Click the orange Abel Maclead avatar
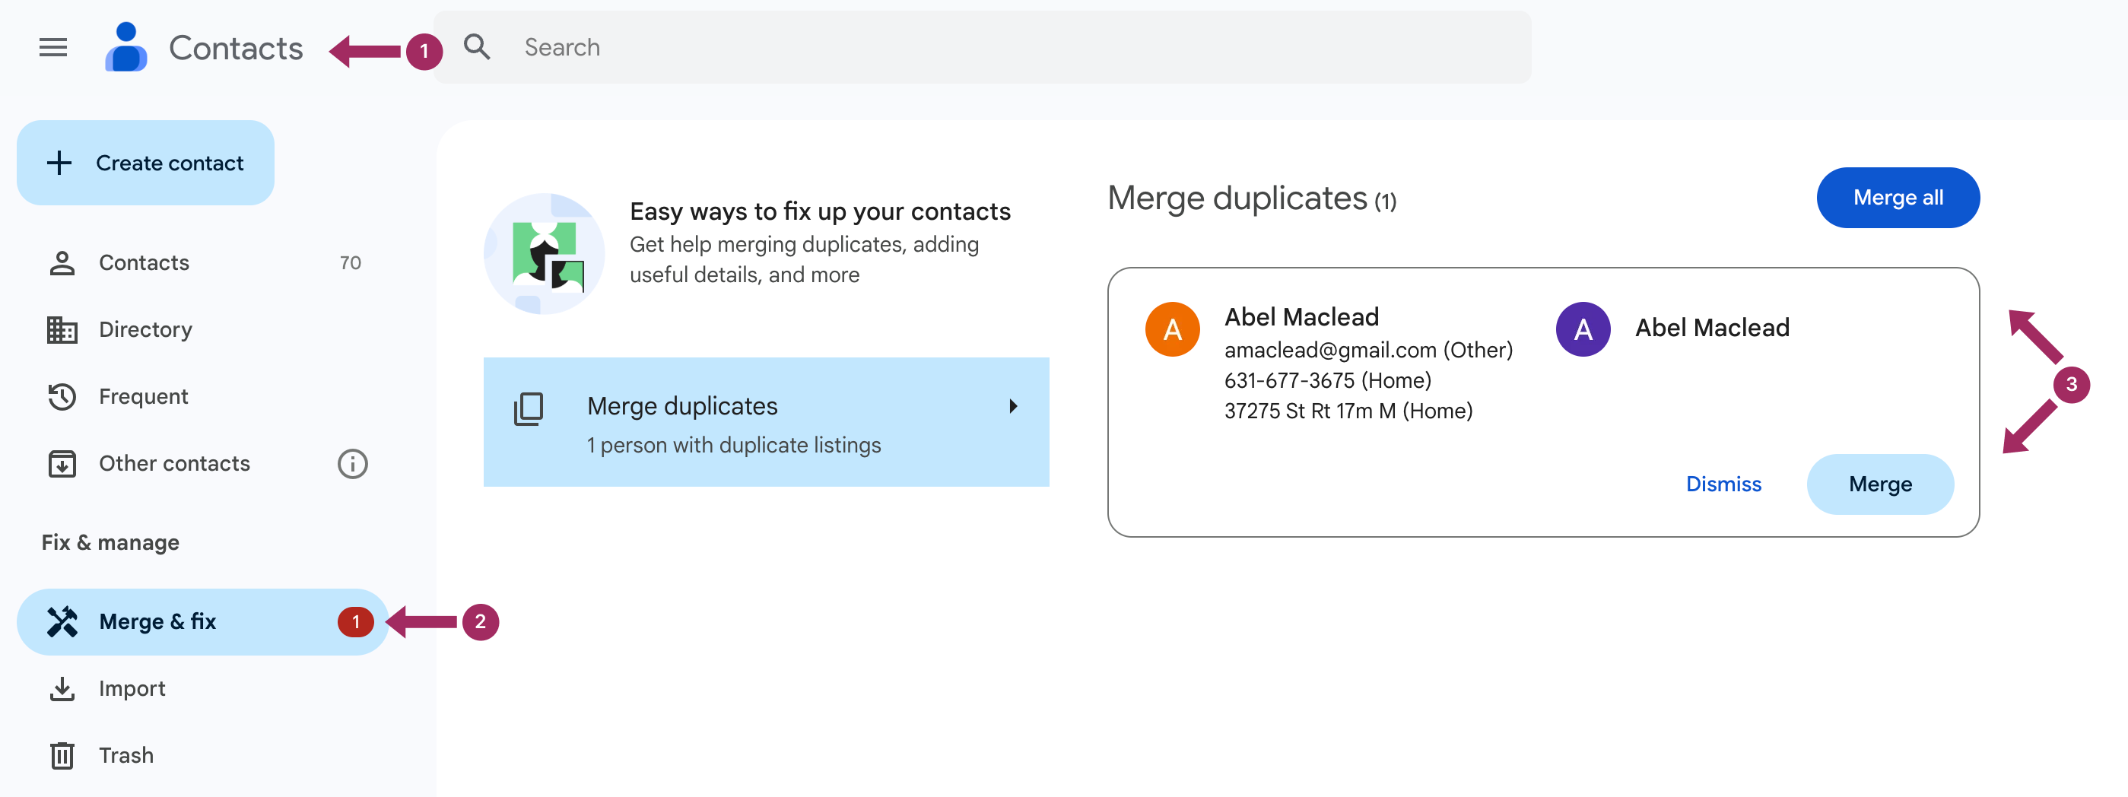Screen dimensions: 2128x797 1171,329
